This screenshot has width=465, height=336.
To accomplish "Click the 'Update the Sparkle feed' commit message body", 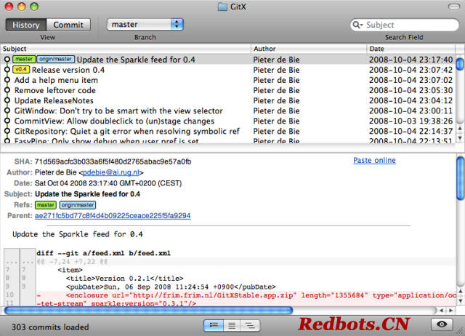I will point(78,234).
